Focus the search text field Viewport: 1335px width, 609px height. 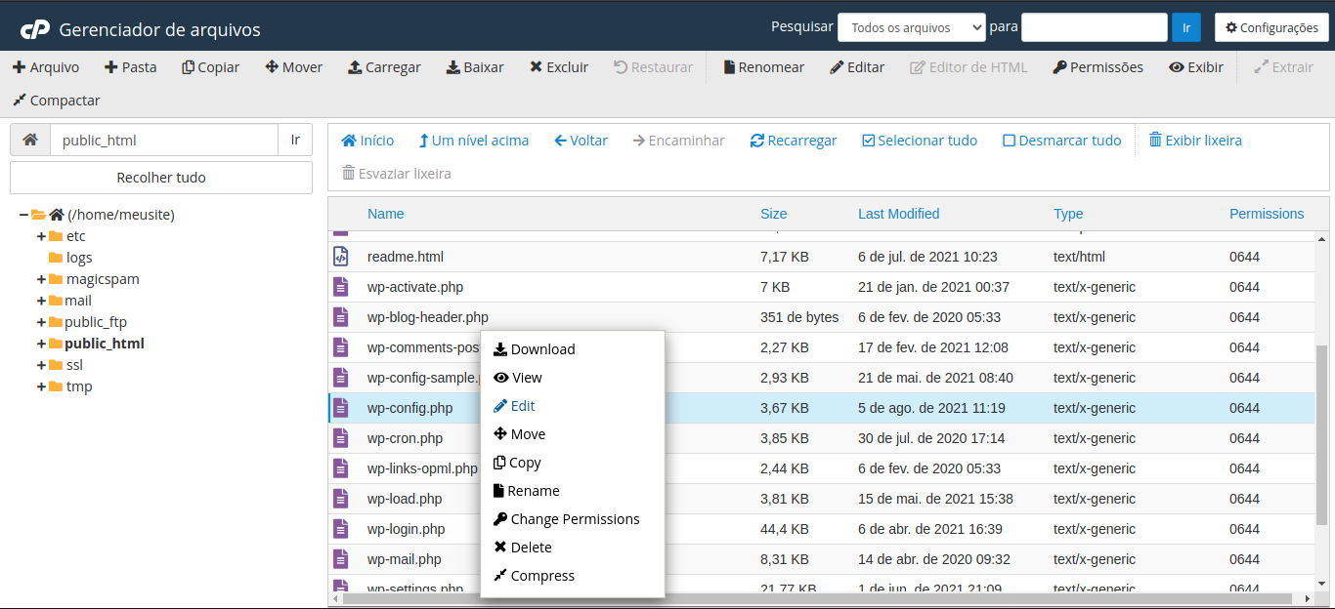tap(1094, 27)
